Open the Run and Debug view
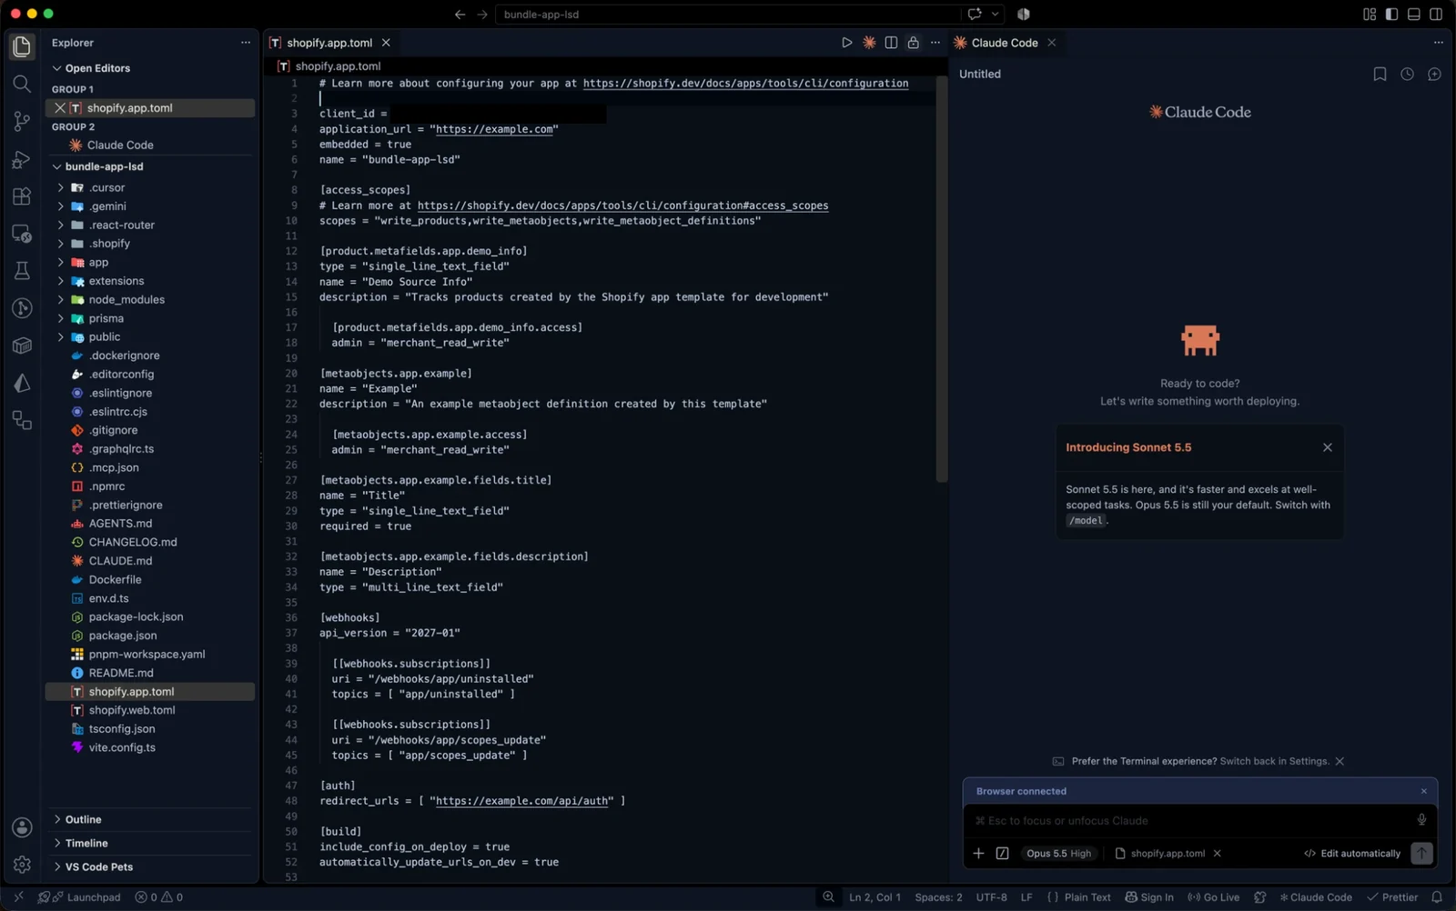 tap(22, 159)
